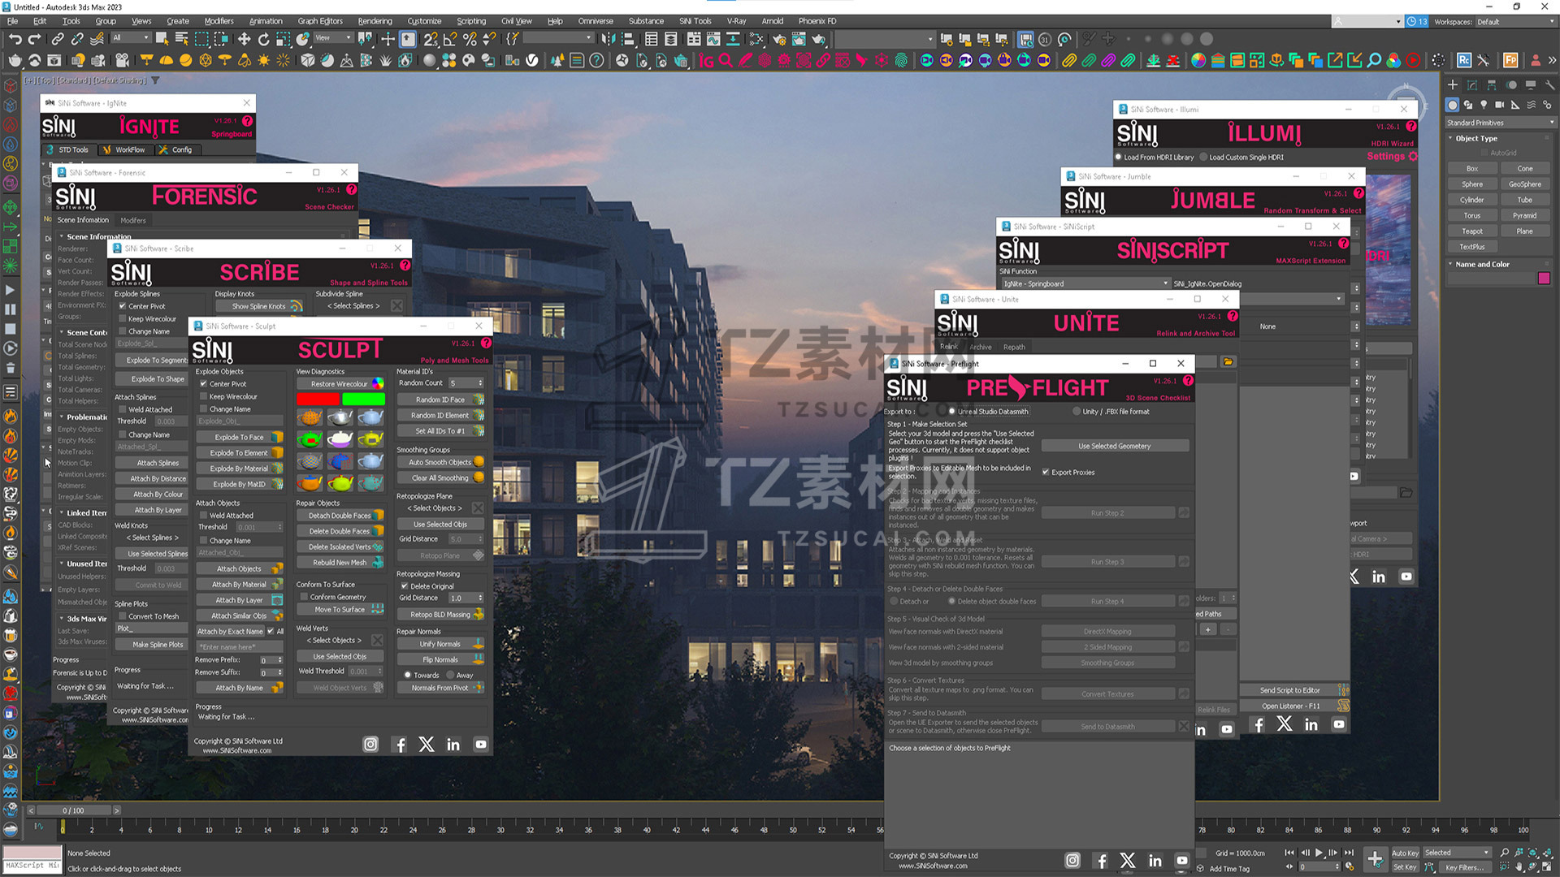The height and width of the screenshot is (877, 1560).
Task: Open Standard Primitives dropdown
Action: click(1500, 123)
